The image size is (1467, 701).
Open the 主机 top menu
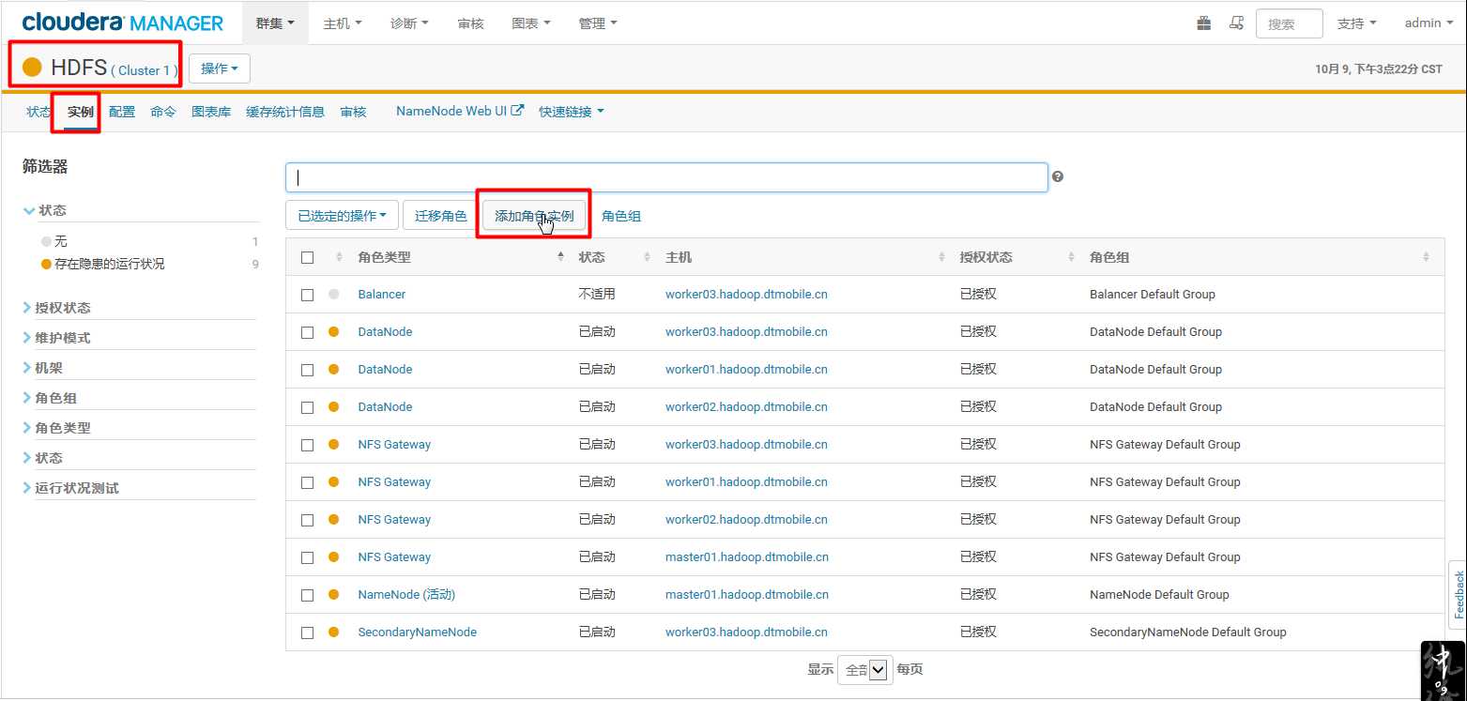click(x=343, y=23)
